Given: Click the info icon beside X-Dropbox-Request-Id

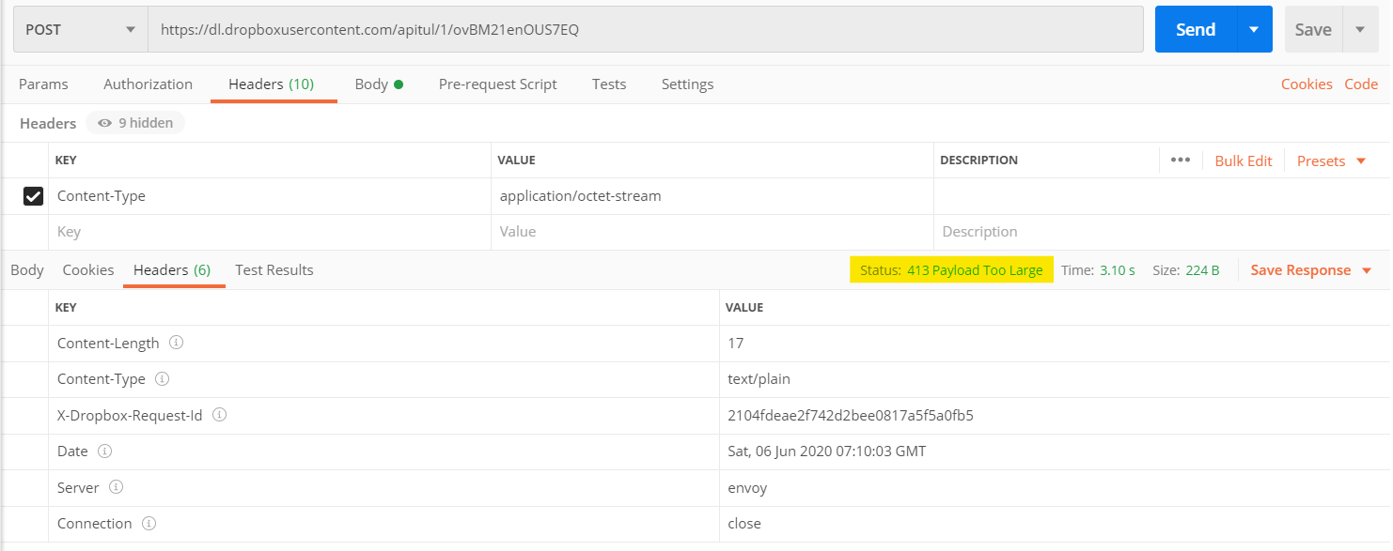Looking at the screenshot, I should click(218, 414).
